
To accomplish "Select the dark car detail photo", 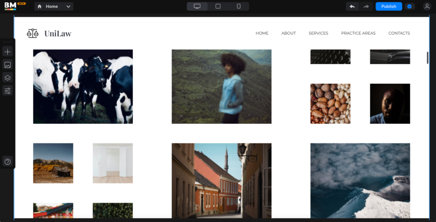I will 390,57.
